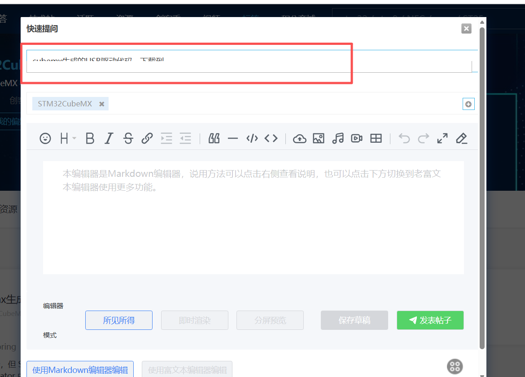Open the round four-dot floating button

coord(455,367)
